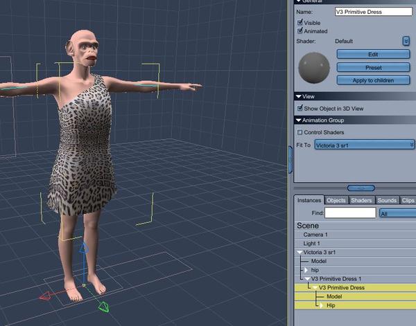This screenshot has height=326, width=416.
Task: Open the All filter dropdown
Action: point(398,213)
